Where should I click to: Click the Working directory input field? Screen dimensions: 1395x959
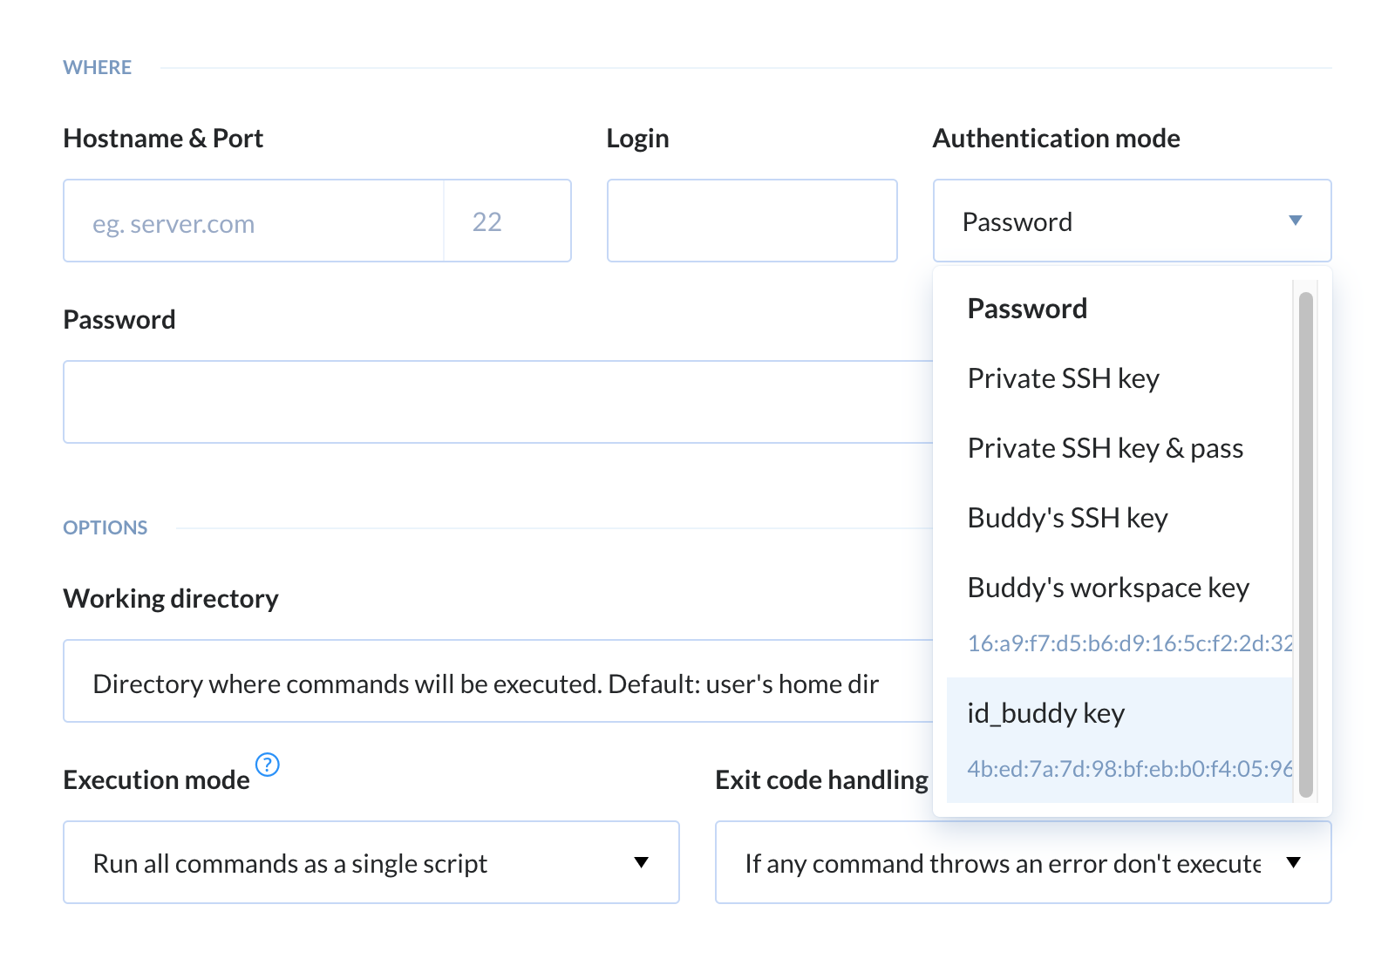(498, 681)
